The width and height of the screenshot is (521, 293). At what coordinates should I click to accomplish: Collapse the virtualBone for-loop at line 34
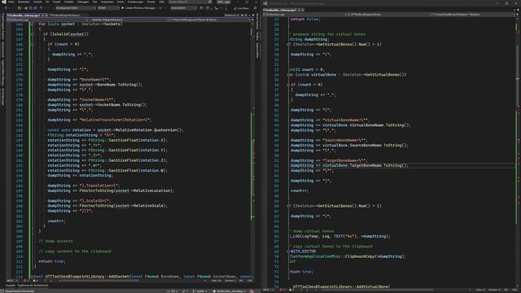pos(288,74)
